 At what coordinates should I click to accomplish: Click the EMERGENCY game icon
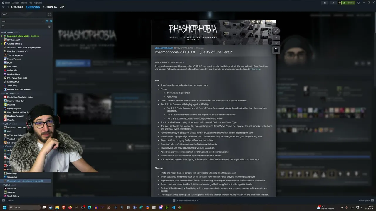click(x=5, y=82)
